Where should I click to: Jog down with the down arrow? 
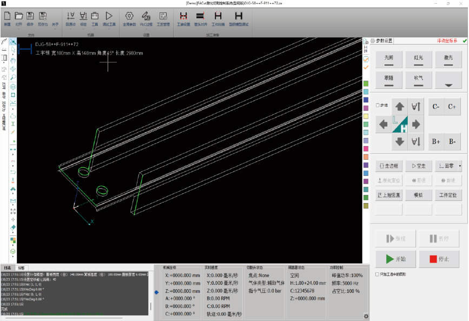pos(400,141)
